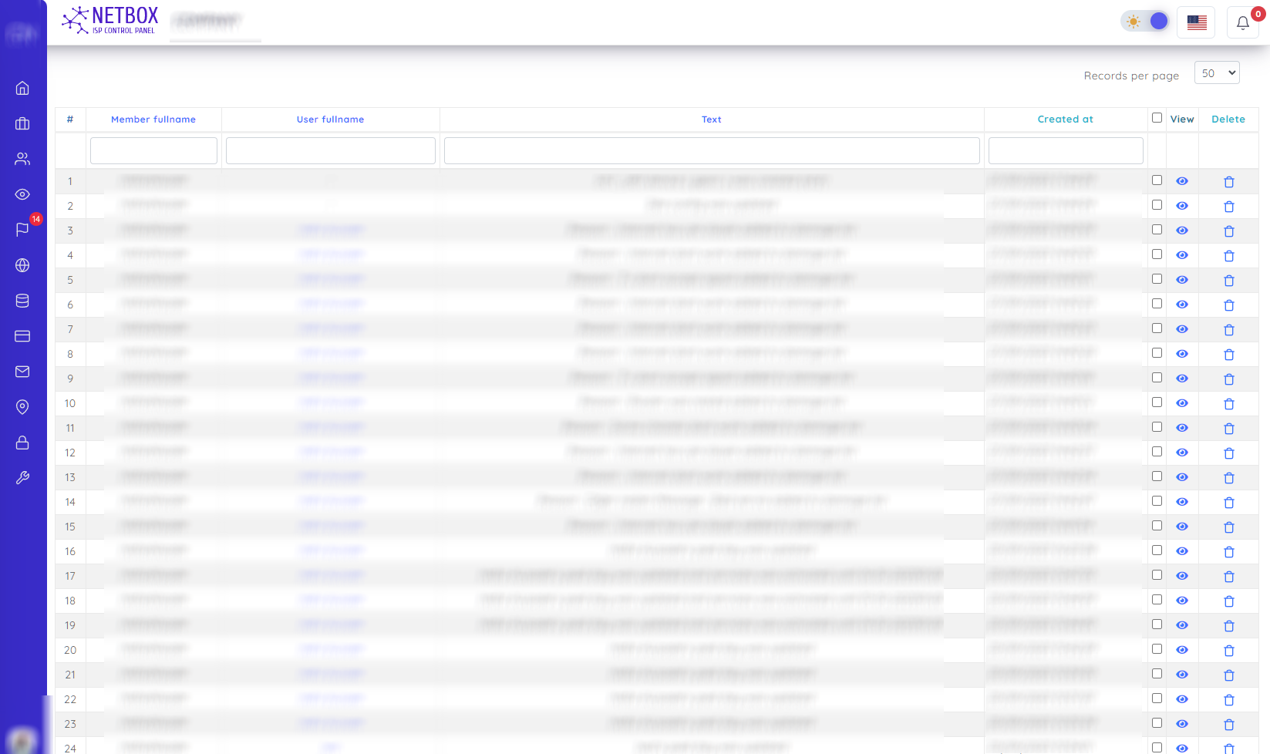Image resolution: width=1270 pixels, height=754 pixels.
Task: Click the wrench tools icon in sidebar
Action: (22, 478)
